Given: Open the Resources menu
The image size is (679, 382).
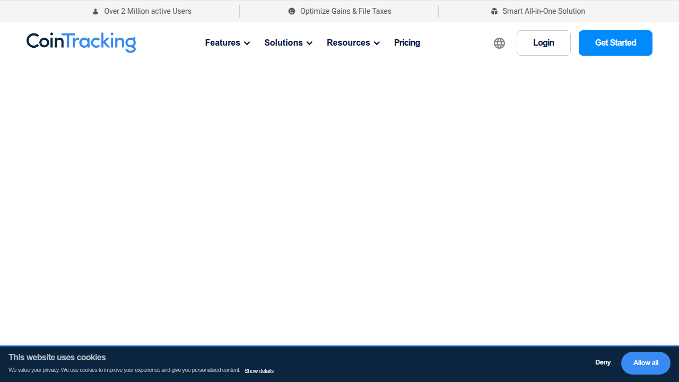Looking at the screenshot, I should coord(348,43).
